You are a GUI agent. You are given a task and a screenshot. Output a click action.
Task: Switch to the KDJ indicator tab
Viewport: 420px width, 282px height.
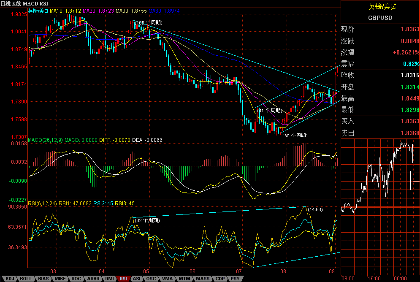[x=10, y=279]
